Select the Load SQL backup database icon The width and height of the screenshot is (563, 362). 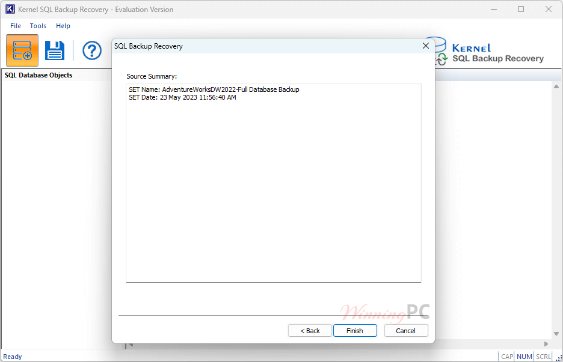tap(22, 50)
